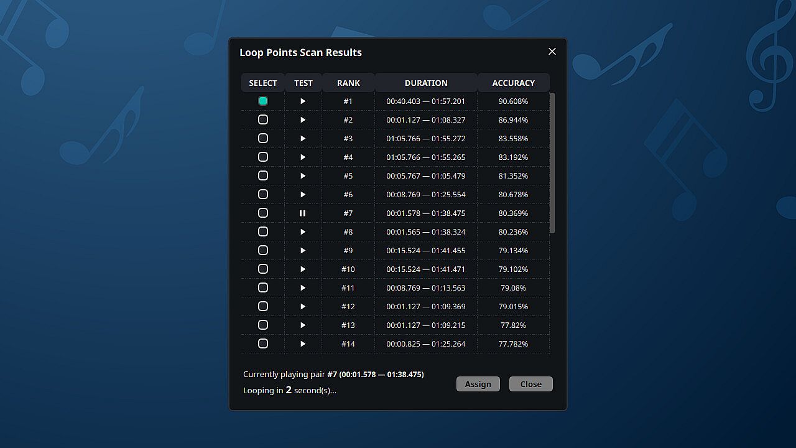
Task: Select the checkbox for rank #13
Action: pyautogui.click(x=263, y=325)
